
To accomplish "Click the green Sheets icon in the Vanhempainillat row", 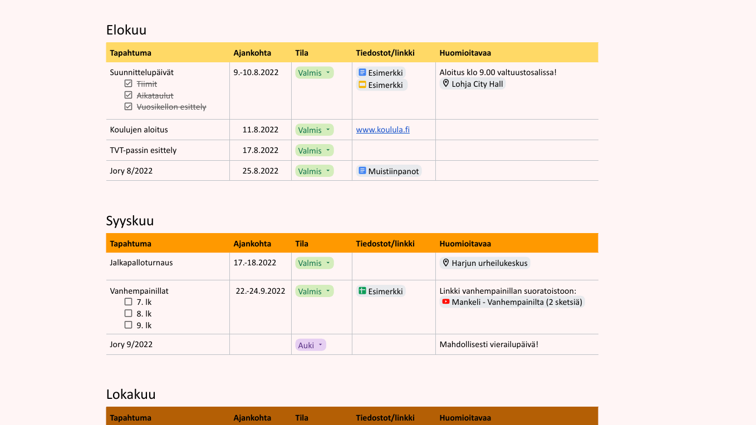I will tap(362, 291).
